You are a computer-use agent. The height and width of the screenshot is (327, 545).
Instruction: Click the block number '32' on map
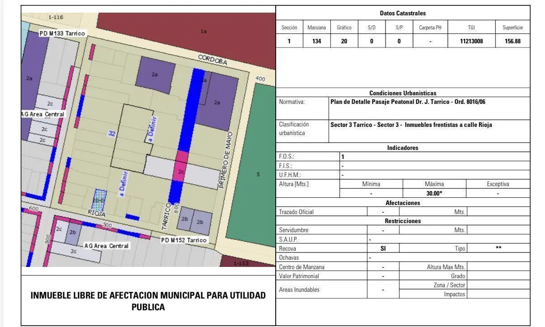coord(111,133)
